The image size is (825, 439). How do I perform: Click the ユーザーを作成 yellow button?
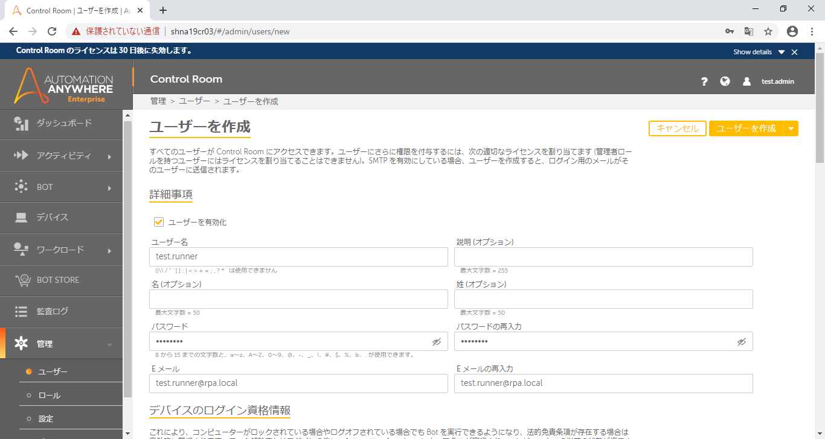coord(746,128)
